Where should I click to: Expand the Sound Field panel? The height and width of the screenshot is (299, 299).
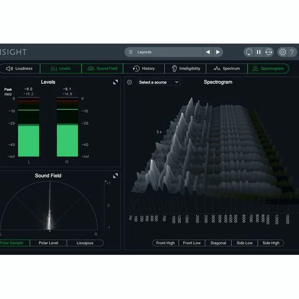(x=115, y=176)
